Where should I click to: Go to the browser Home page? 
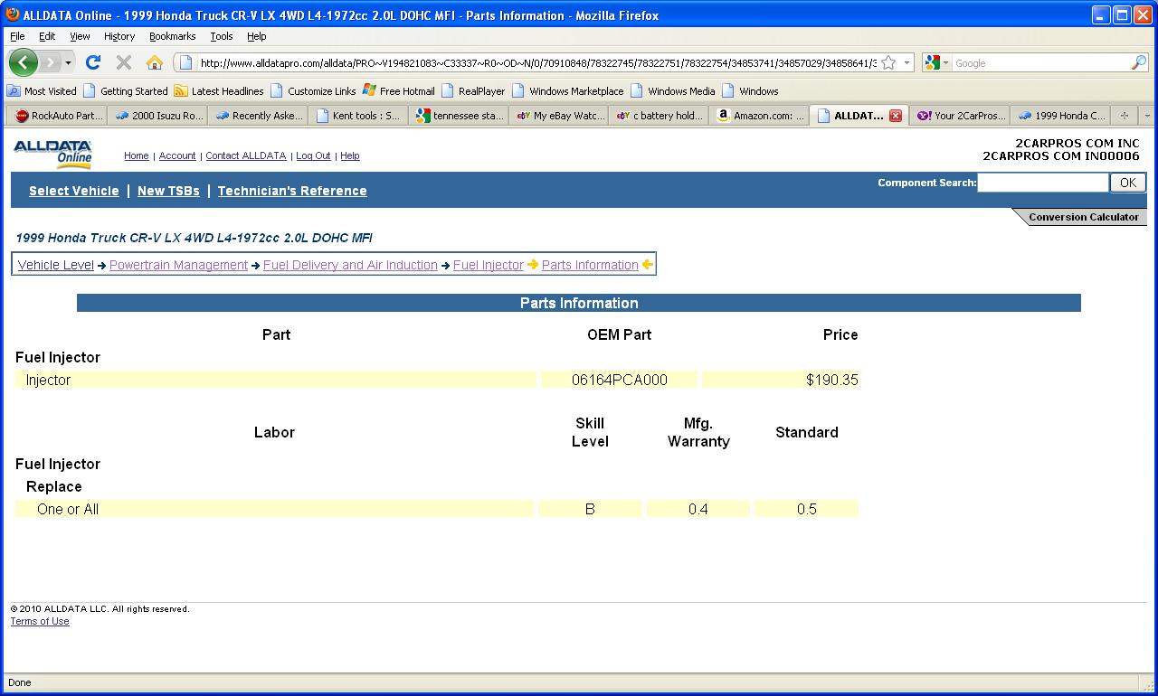(x=155, y=62)
